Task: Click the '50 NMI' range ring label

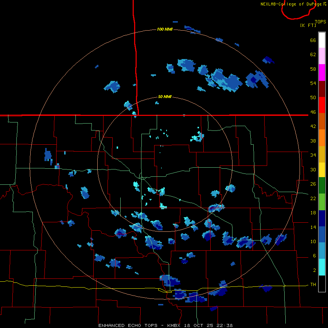Action: [165, 97]
